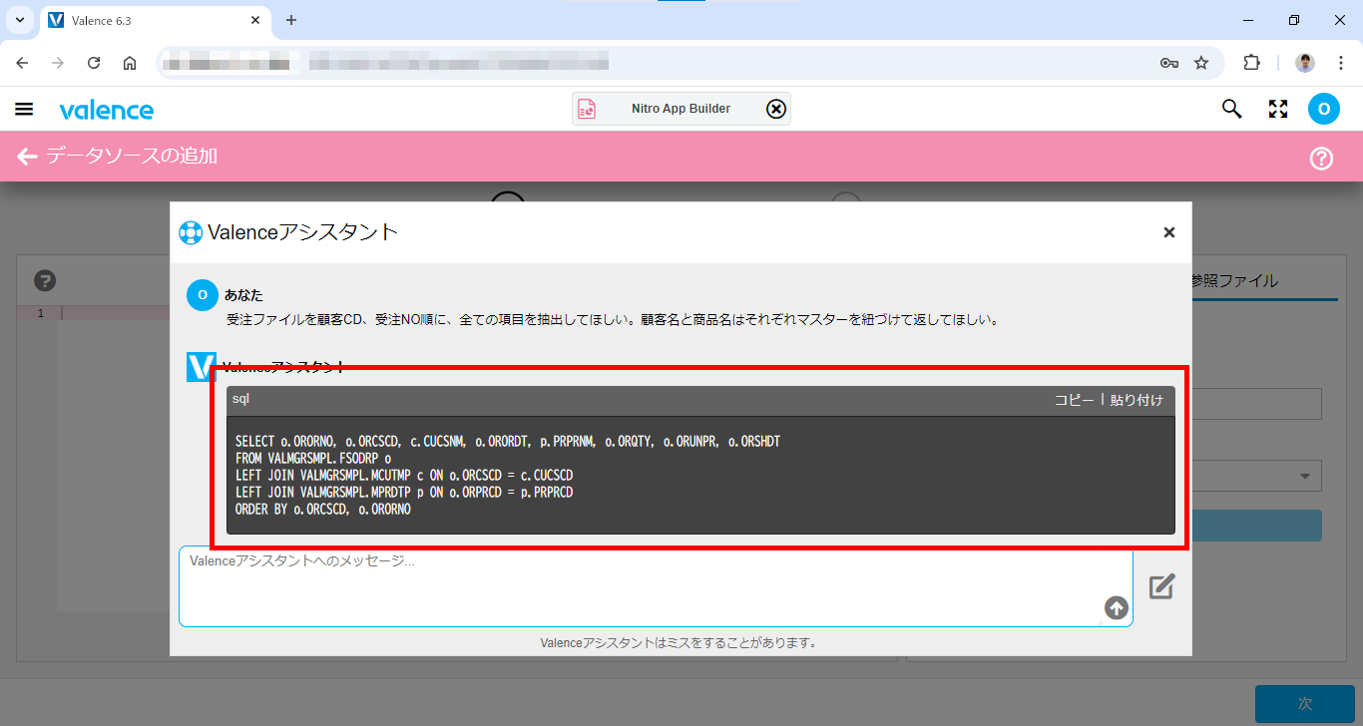Select the Nitro App Builder app tab
The width and height of the screenshot is (1363, 726).
pos(681,109)
